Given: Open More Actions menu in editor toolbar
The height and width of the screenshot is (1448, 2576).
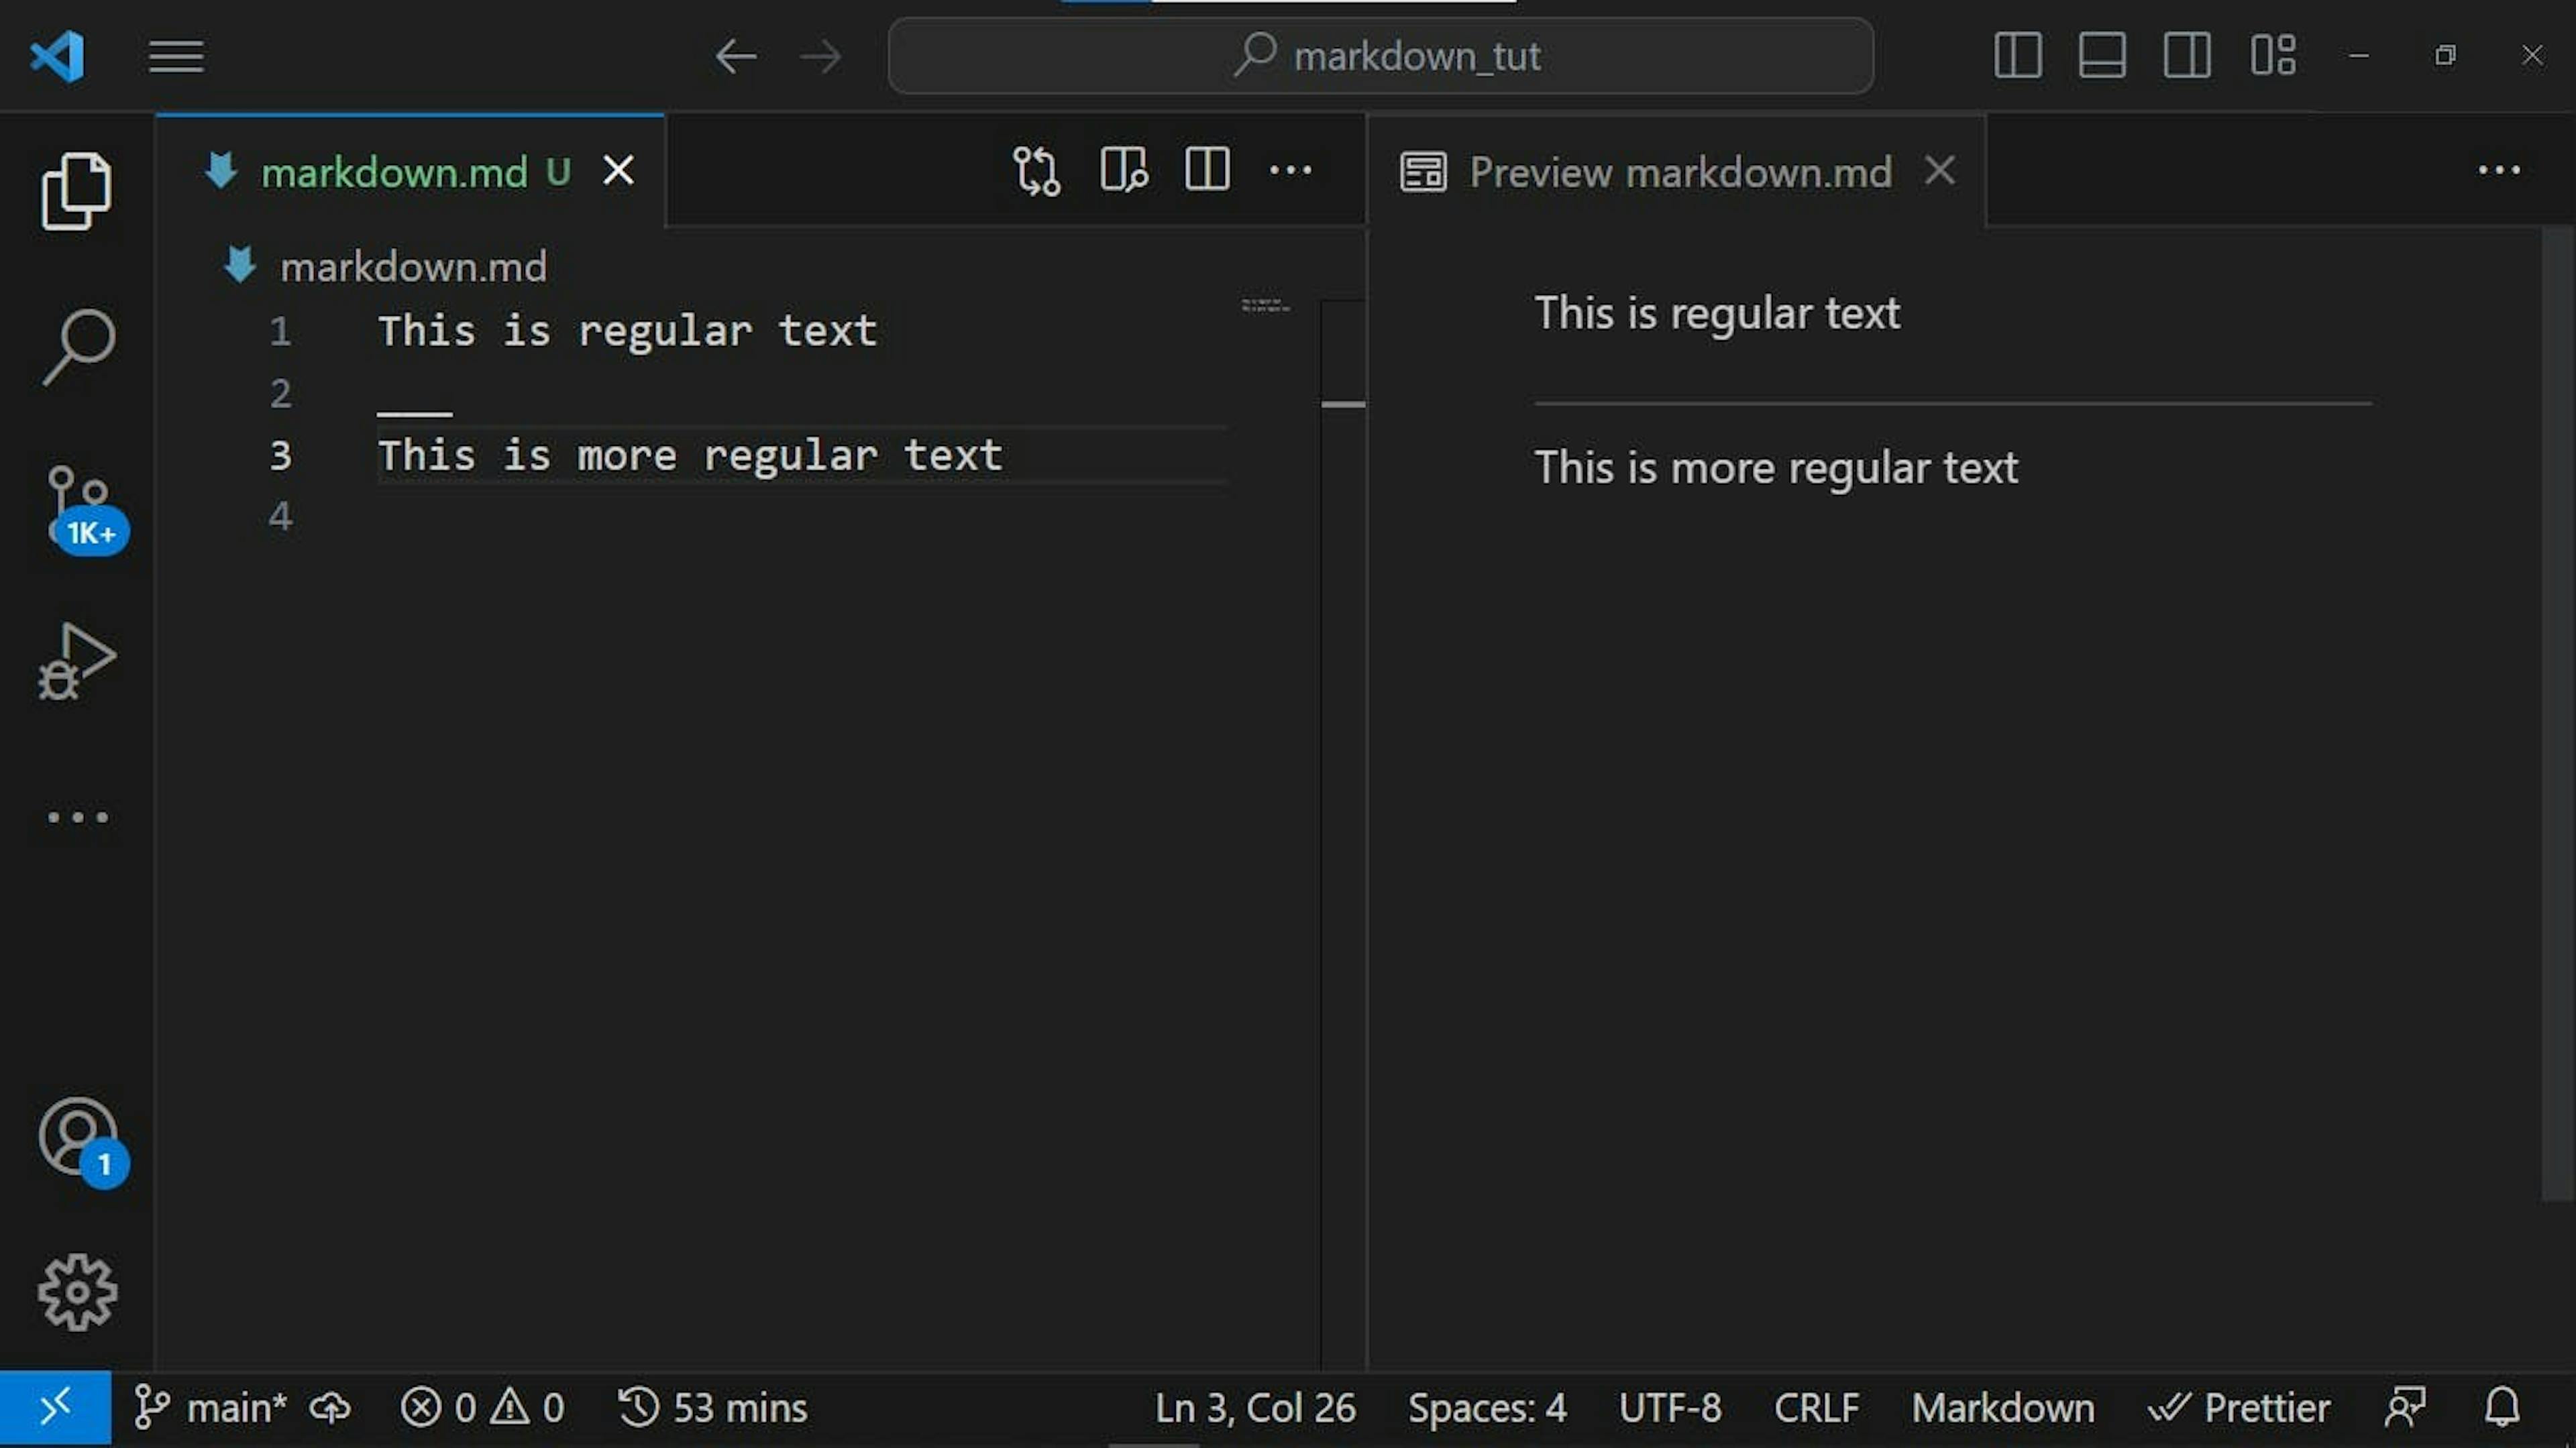Looking at the screenshot, I should point(1290,171).
